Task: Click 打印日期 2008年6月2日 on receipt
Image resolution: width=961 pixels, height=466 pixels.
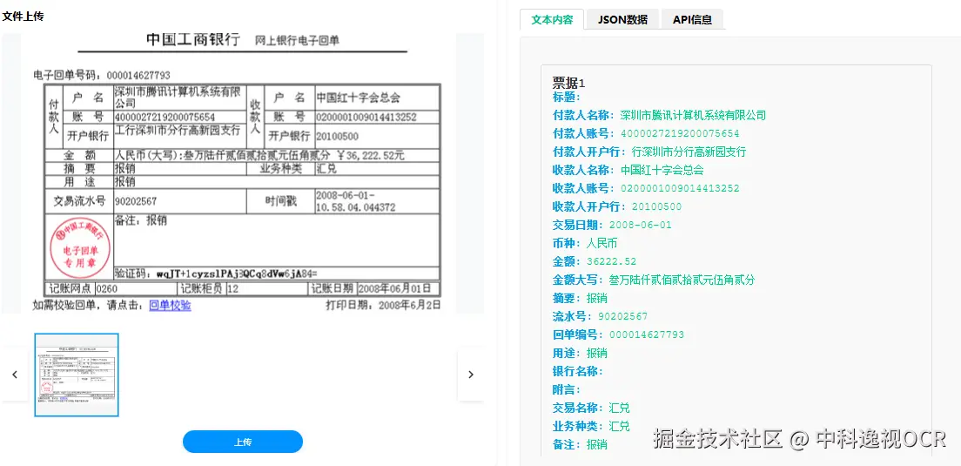Action: tap(383, 305)
